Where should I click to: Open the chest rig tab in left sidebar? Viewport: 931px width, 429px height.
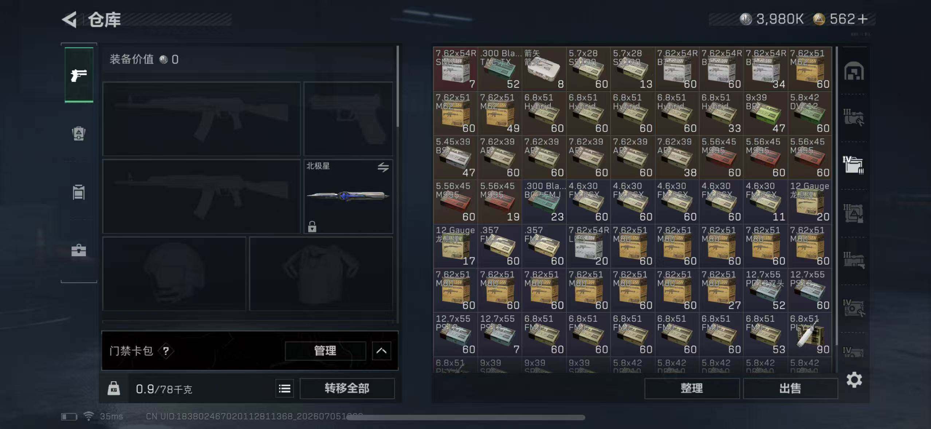[79, 192]
